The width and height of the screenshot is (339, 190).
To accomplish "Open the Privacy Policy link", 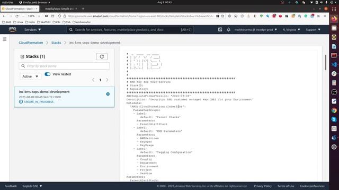I will [263, 186].
